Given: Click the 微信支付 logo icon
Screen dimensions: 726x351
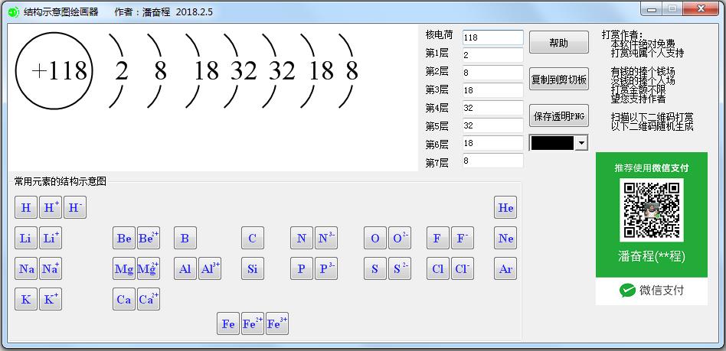Looking at the screenshot, I should point(627,291).
